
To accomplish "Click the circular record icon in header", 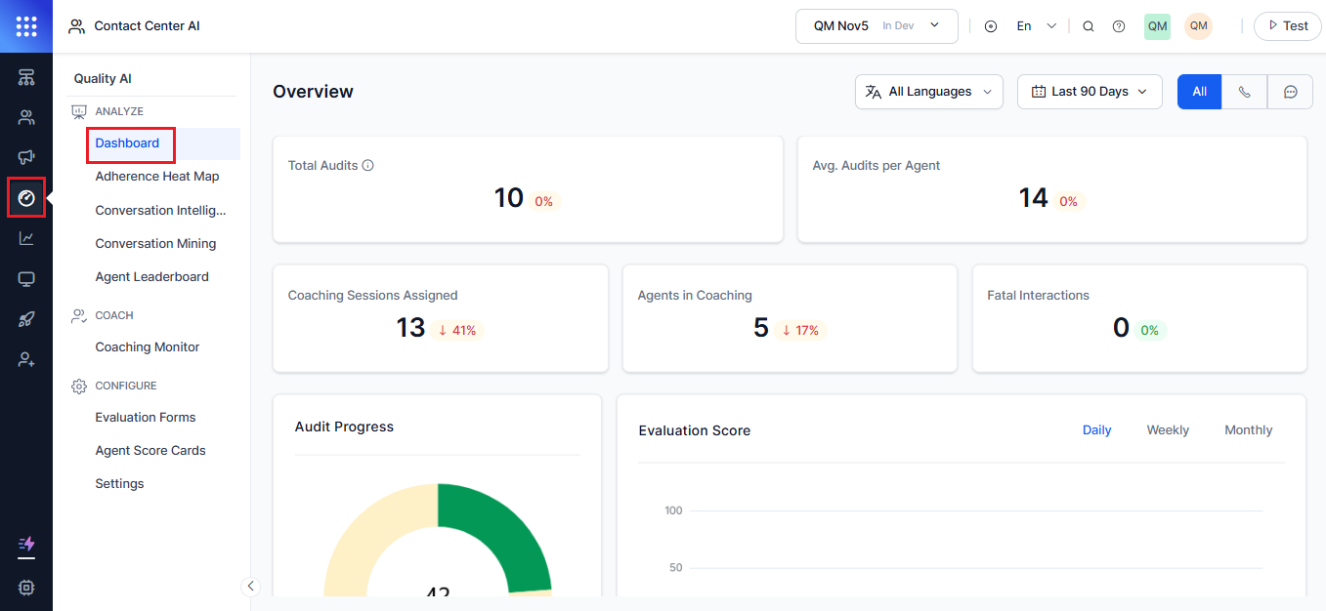I will click(991, 26).
